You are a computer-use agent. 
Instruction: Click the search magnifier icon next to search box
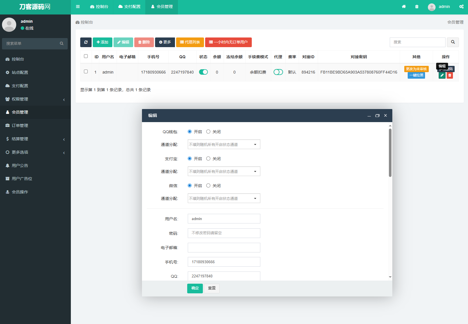tap(453, 42)
